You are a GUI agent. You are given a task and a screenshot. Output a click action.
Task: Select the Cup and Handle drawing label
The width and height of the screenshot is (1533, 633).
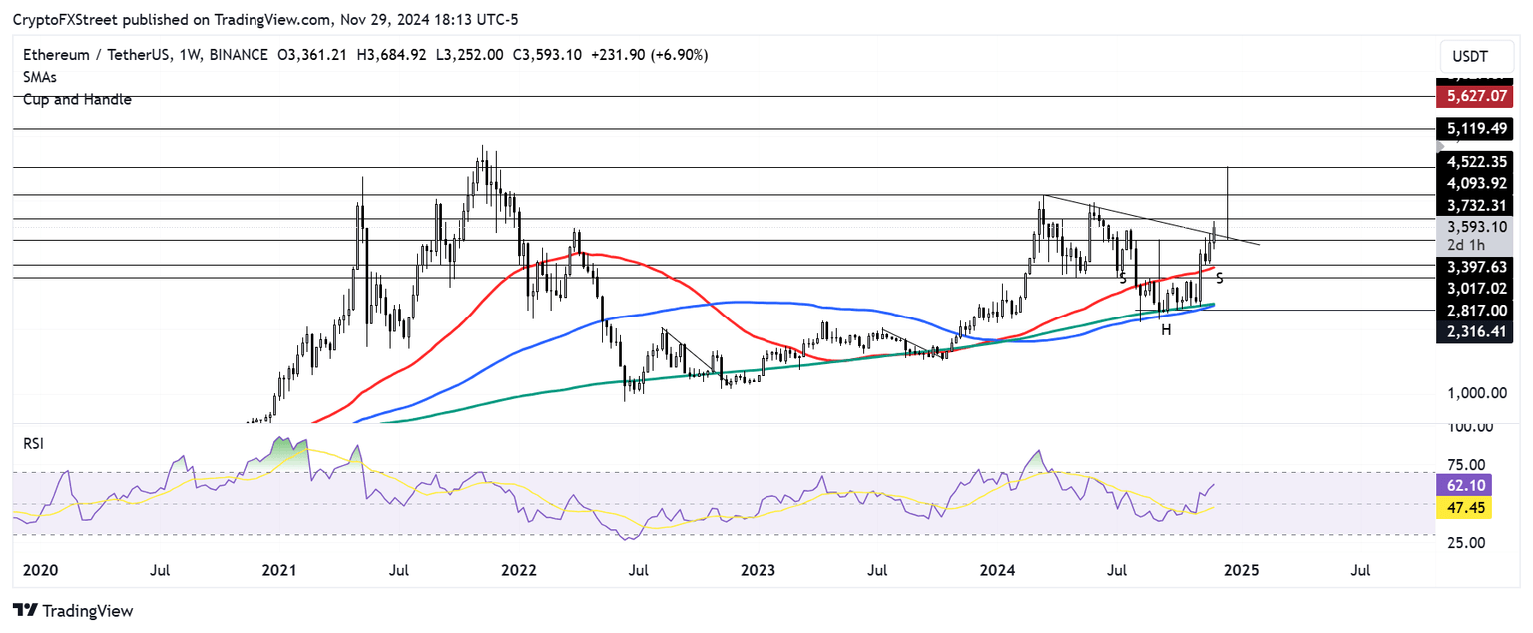[77, 99]
